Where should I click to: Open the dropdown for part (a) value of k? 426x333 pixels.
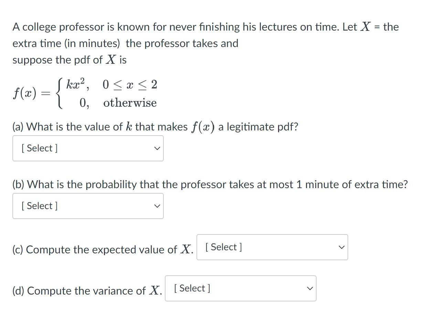tap(88, 148)
